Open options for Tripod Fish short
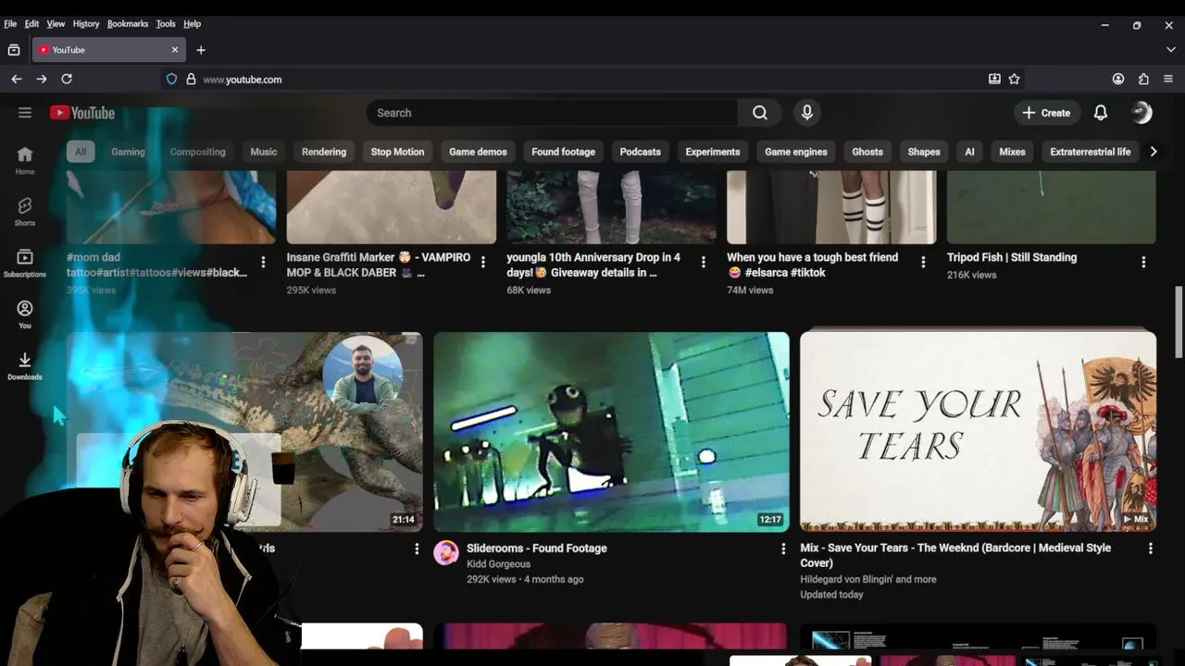 [1143, 263]
